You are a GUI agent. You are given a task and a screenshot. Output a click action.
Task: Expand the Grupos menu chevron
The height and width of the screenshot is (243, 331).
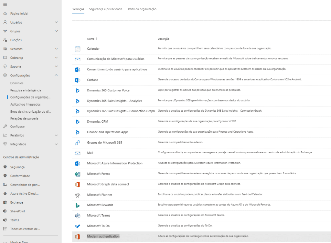click(x=56, y=31)
